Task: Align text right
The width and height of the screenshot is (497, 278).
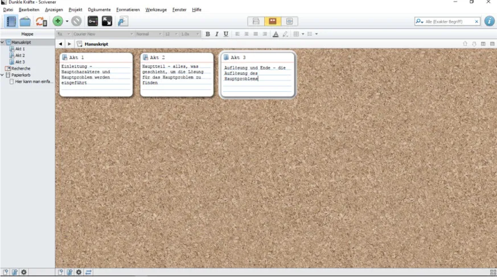Action: tap(265, 34)
